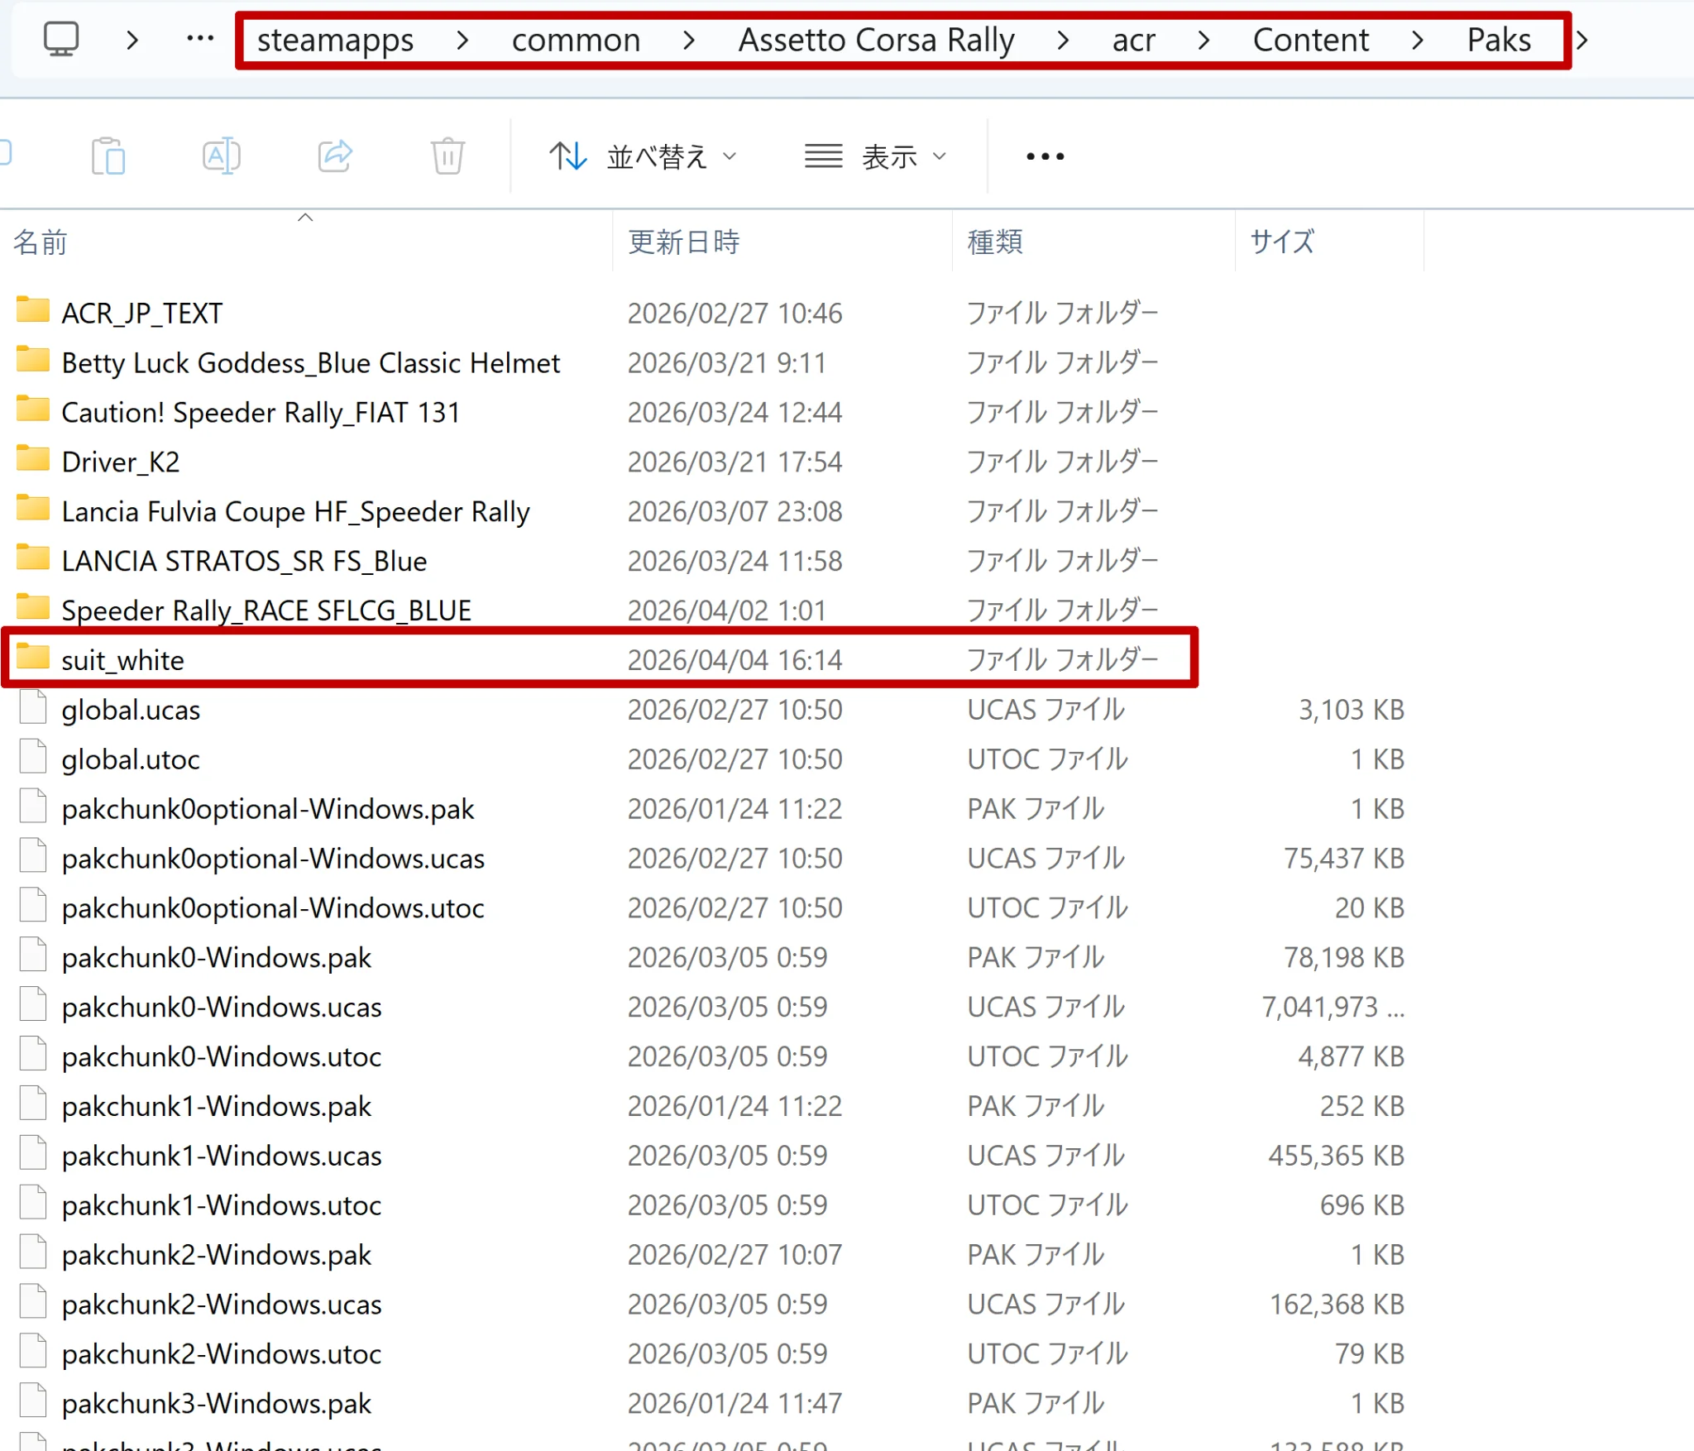Open the toolbar's three-dot more options menu
This screenshot has width=1694, height=1451.
pos(1045,156)
